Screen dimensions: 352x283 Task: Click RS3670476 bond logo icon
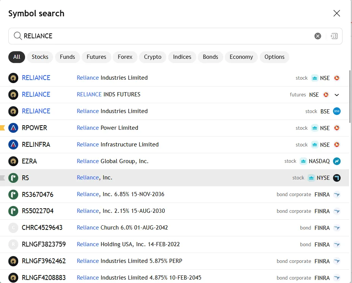13,195
